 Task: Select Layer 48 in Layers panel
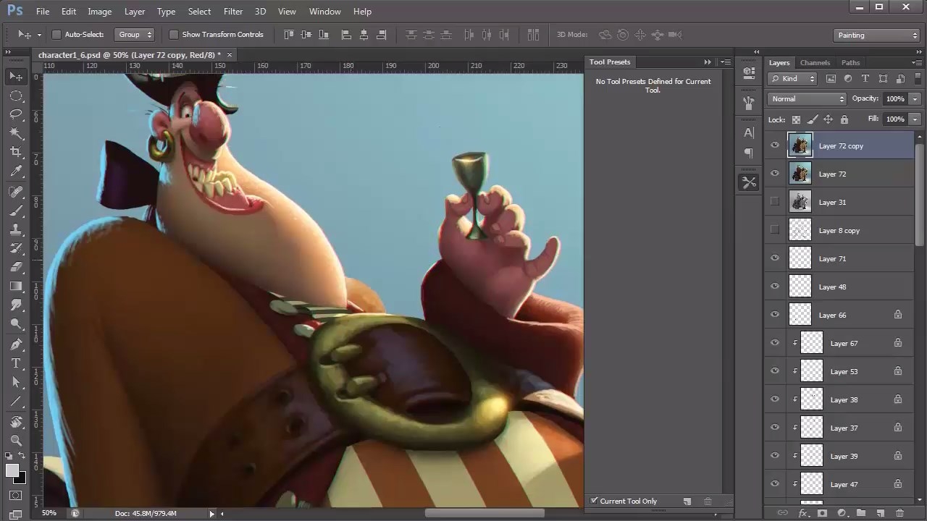click(840, 287)
